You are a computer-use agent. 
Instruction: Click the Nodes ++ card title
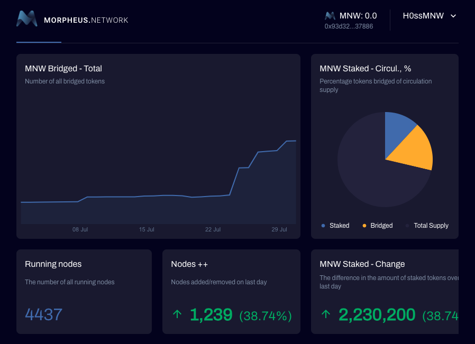(189, 264)
